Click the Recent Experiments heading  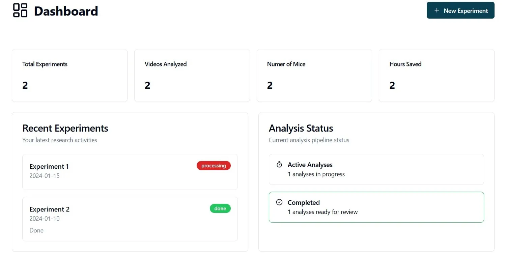65,129
